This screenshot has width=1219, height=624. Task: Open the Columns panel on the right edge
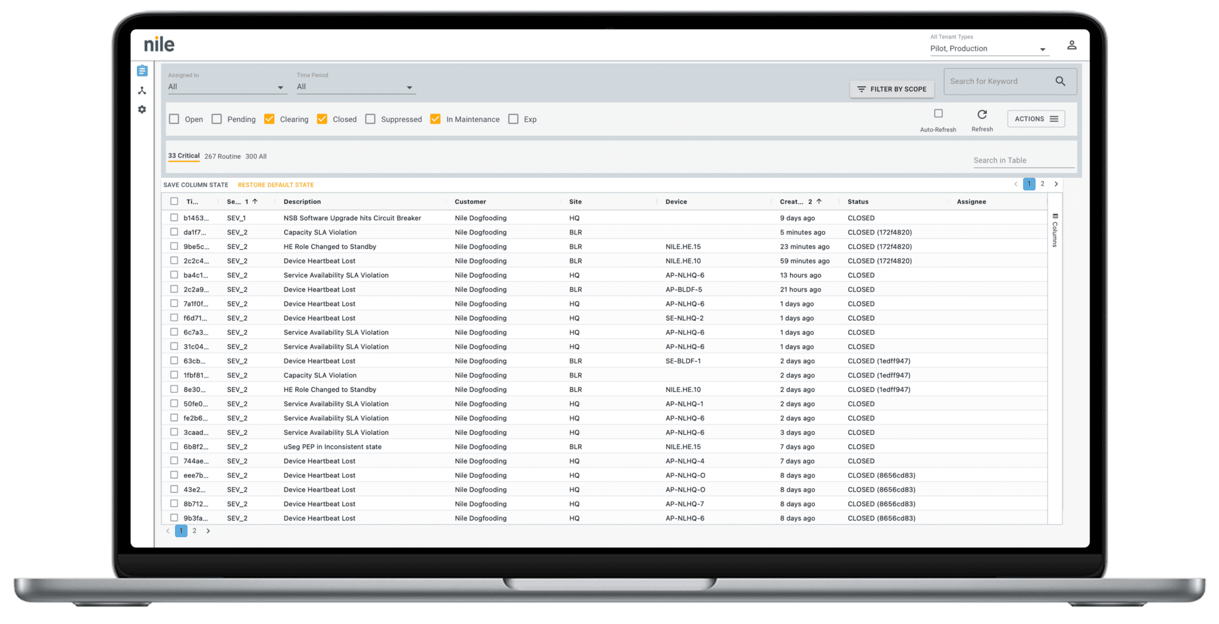pyautogui.click(x=1054, y=232)
